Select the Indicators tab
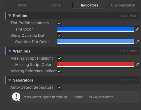This screenshot has height=110, width=141. 89,5
